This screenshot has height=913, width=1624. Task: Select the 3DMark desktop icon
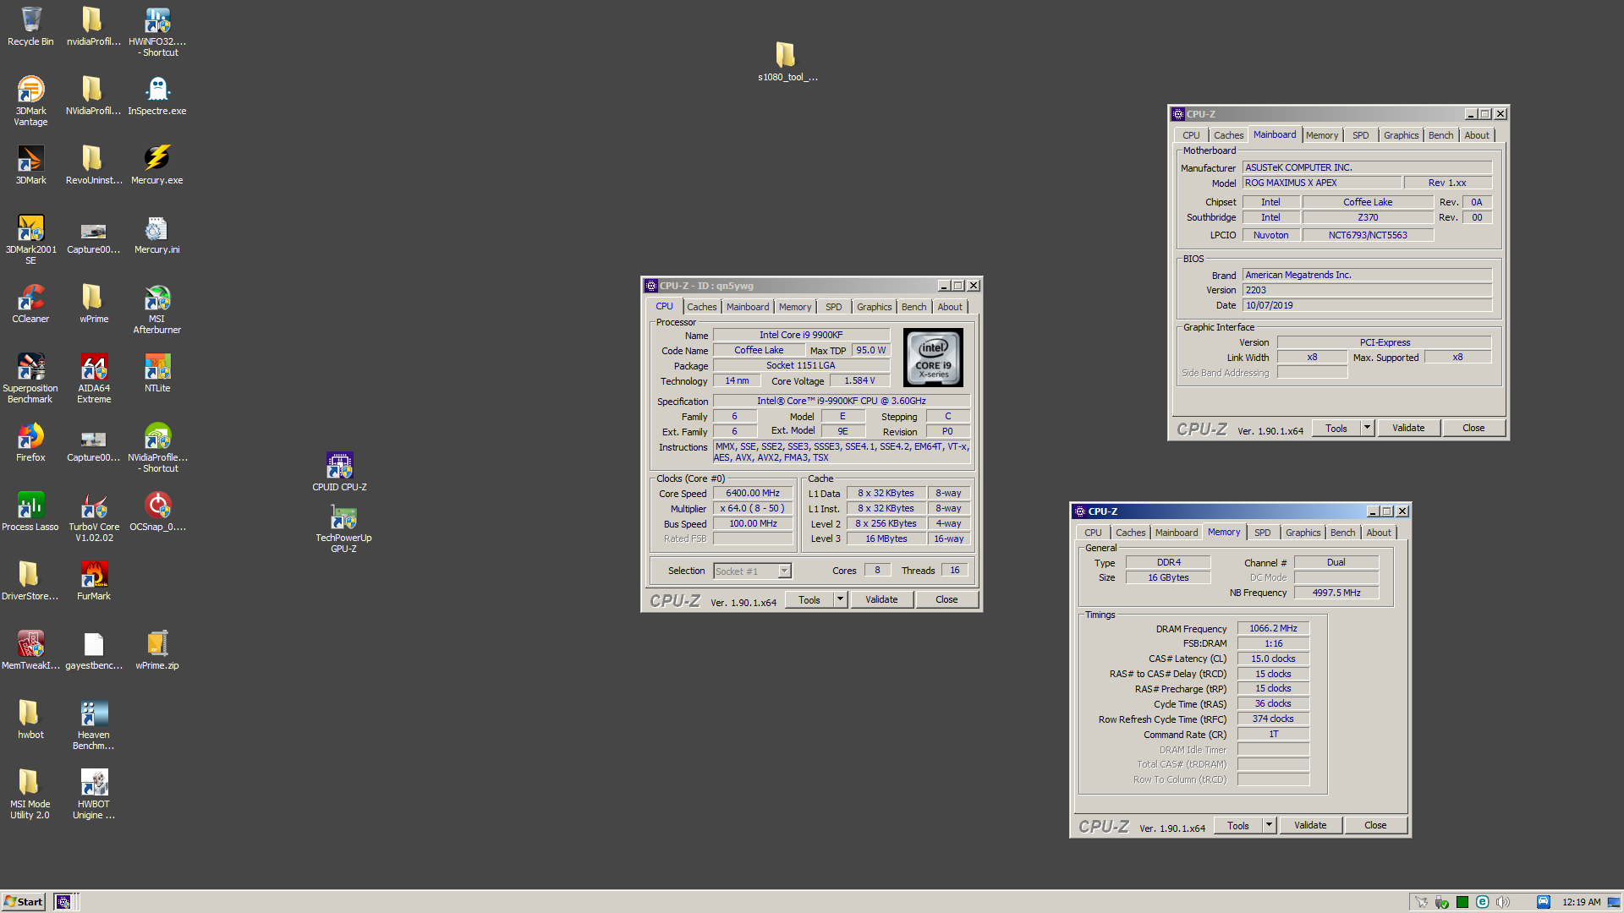pyautogui.click(x=30, y=159)
